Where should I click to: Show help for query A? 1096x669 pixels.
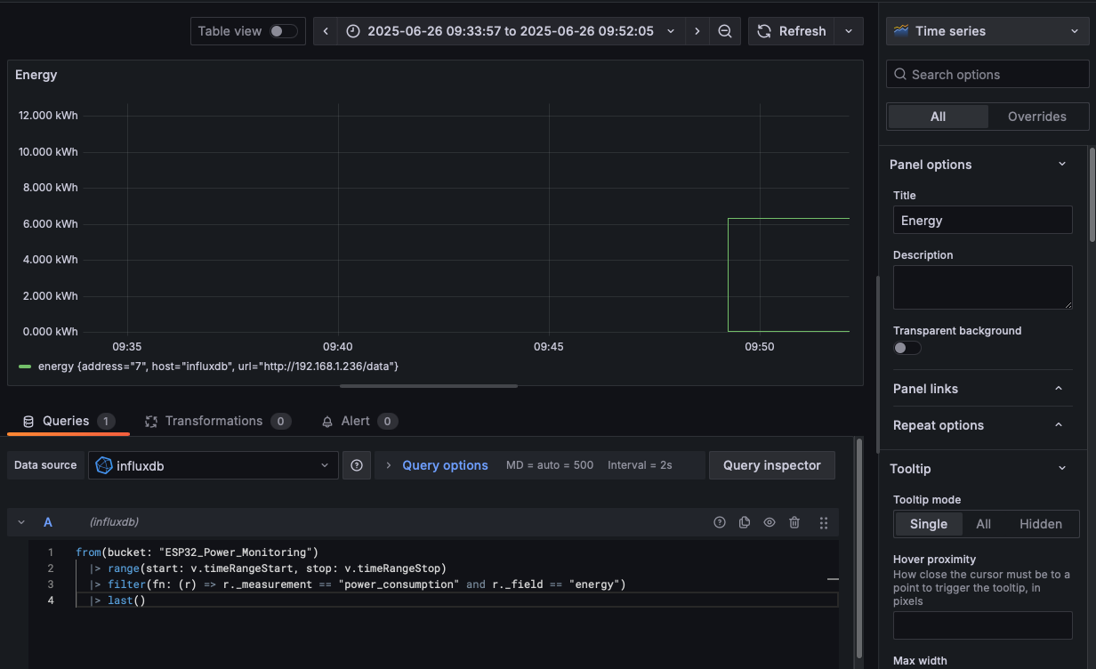(x=720, y=522)
